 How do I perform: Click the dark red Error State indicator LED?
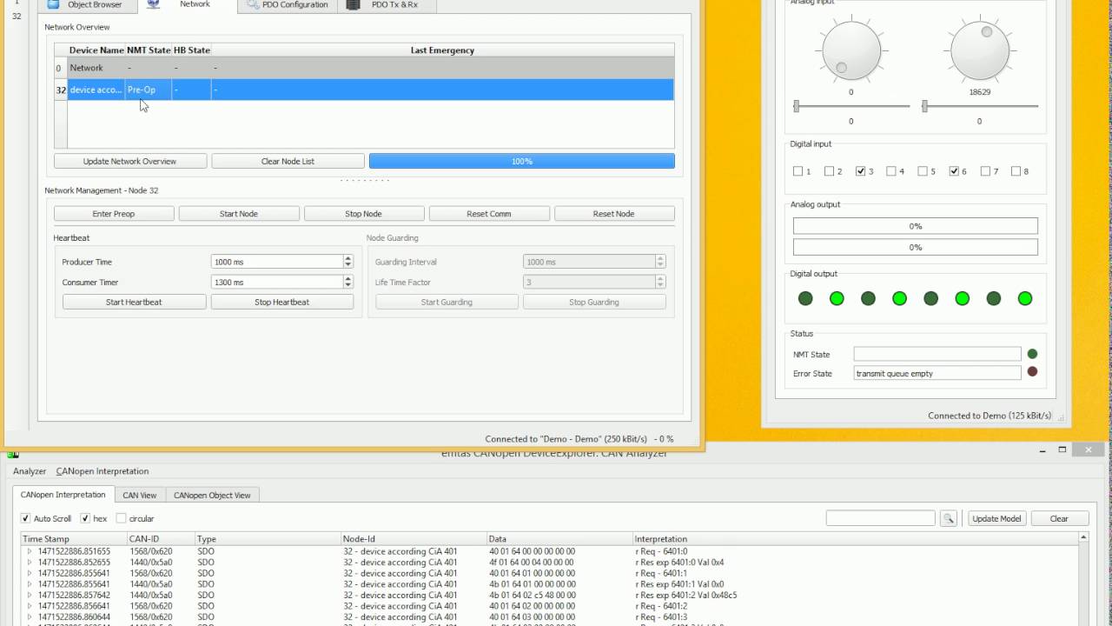click(x=1032, y=372)
